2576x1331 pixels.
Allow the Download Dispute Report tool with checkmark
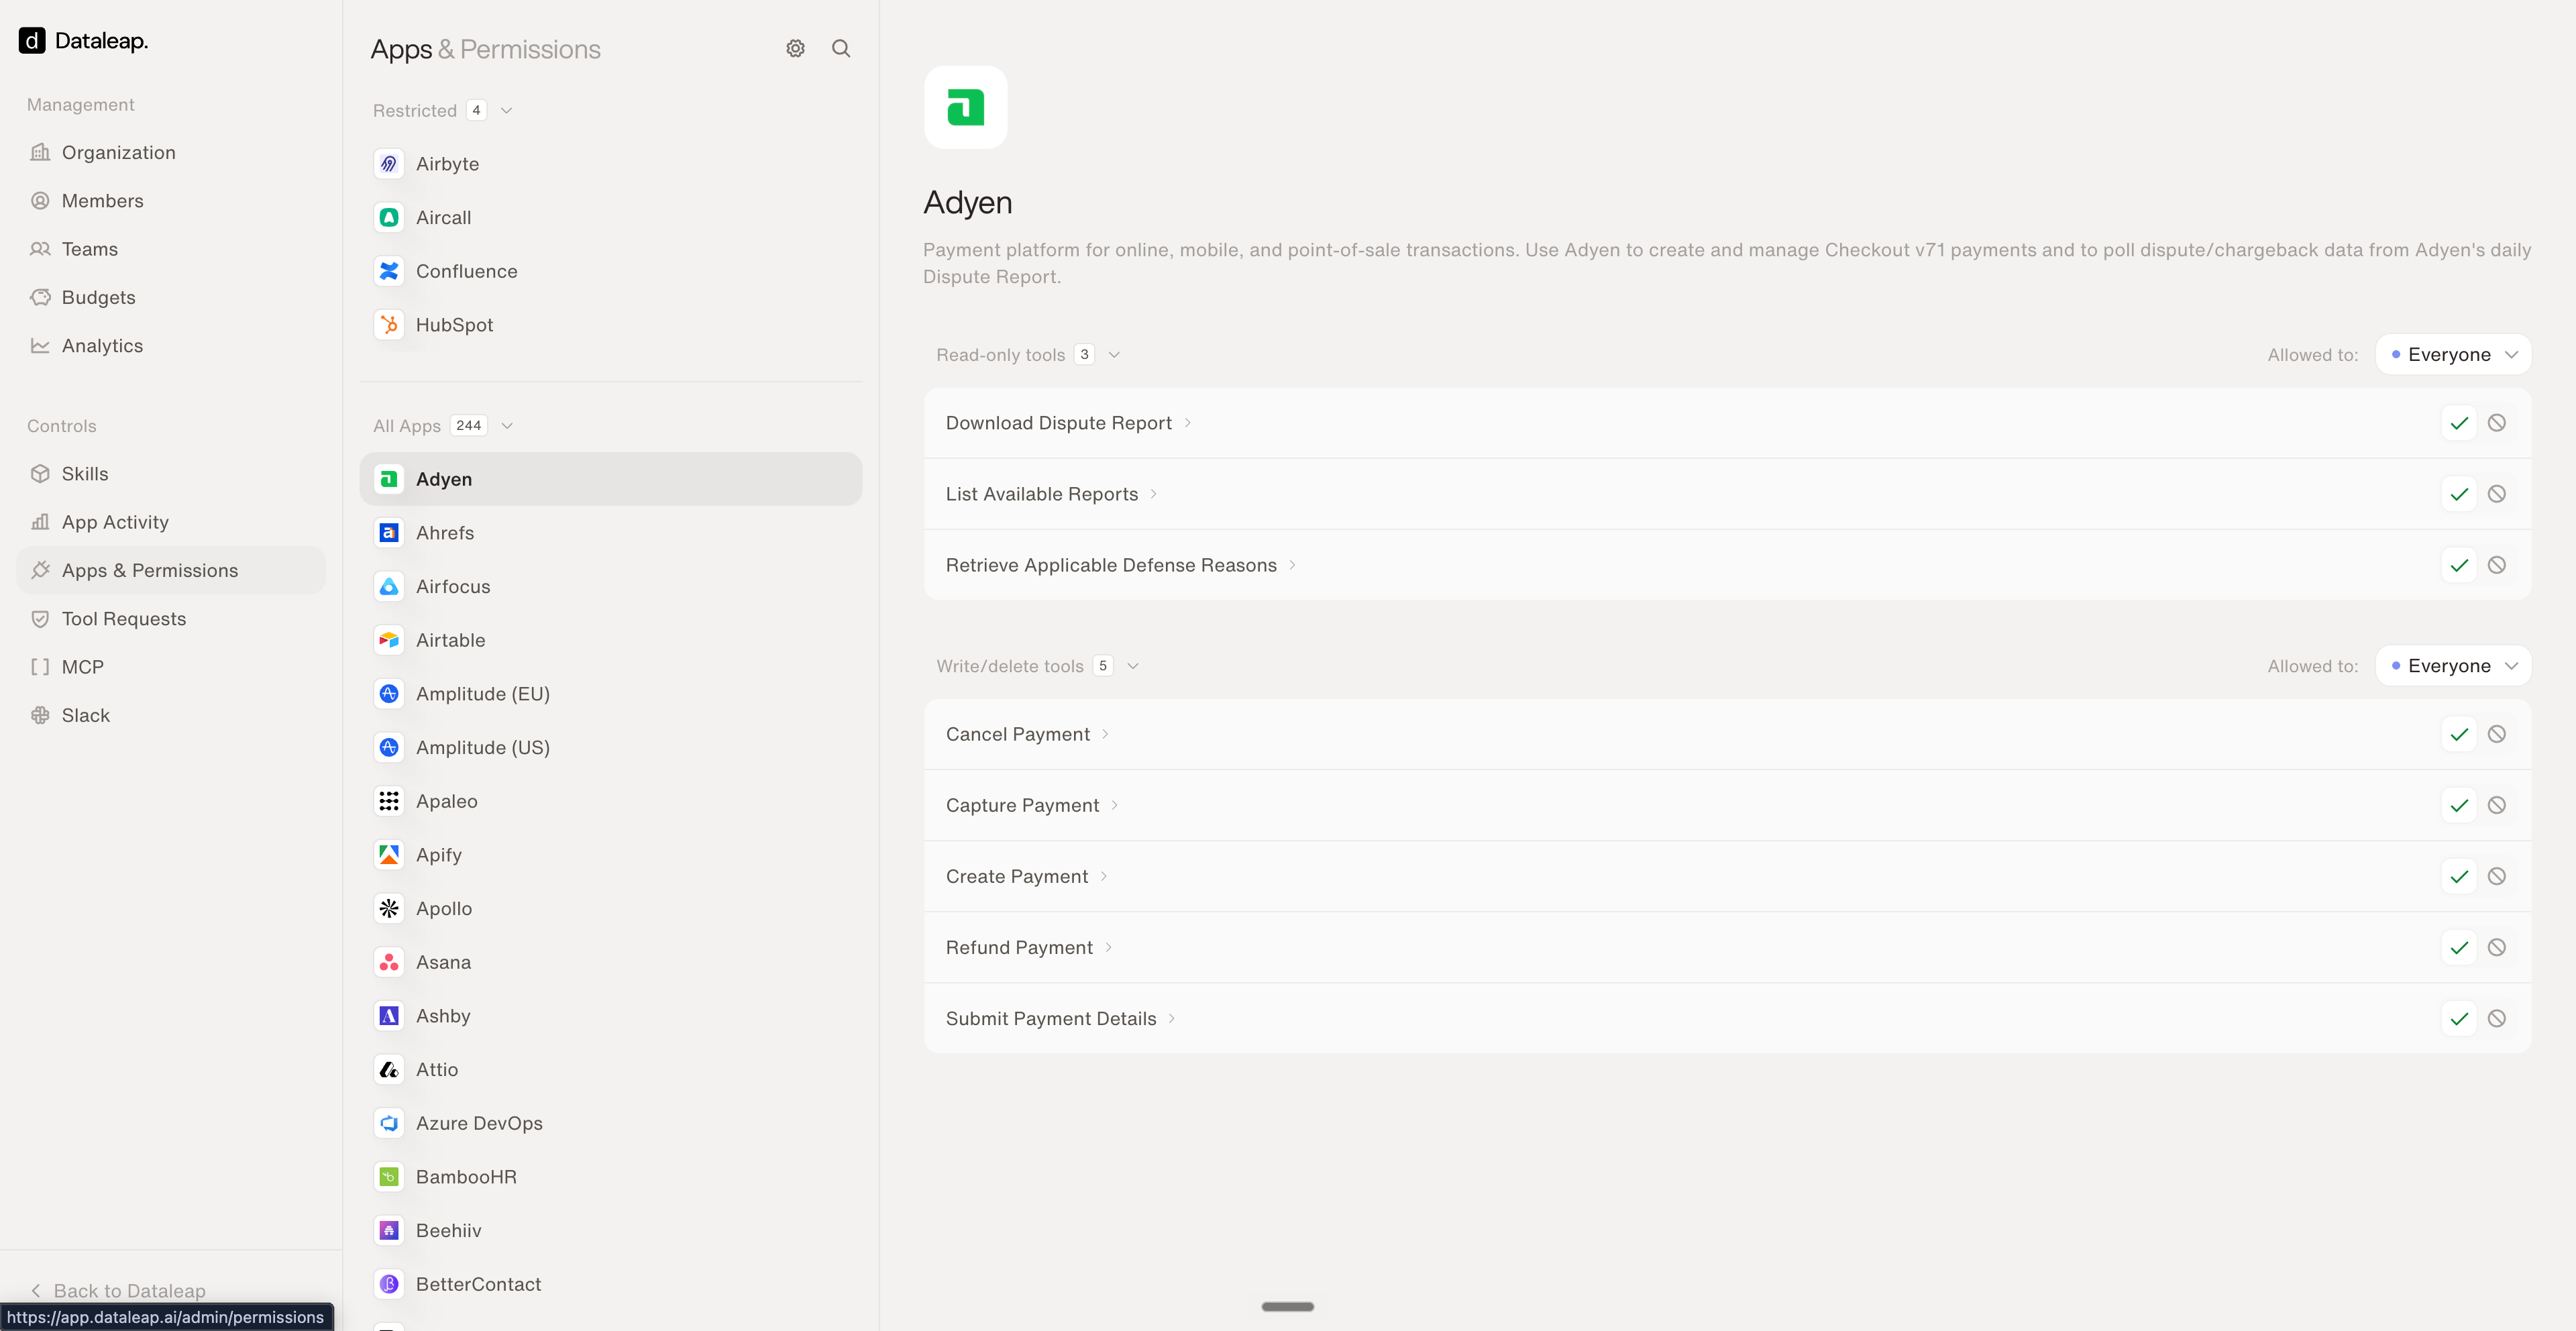(x=2459, y=423)
